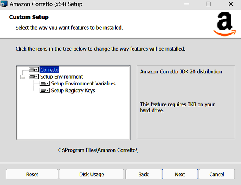This screenshot has width=241, height=185.
Task: Select the Setup Environment Variables item
Action: (83, 84)
